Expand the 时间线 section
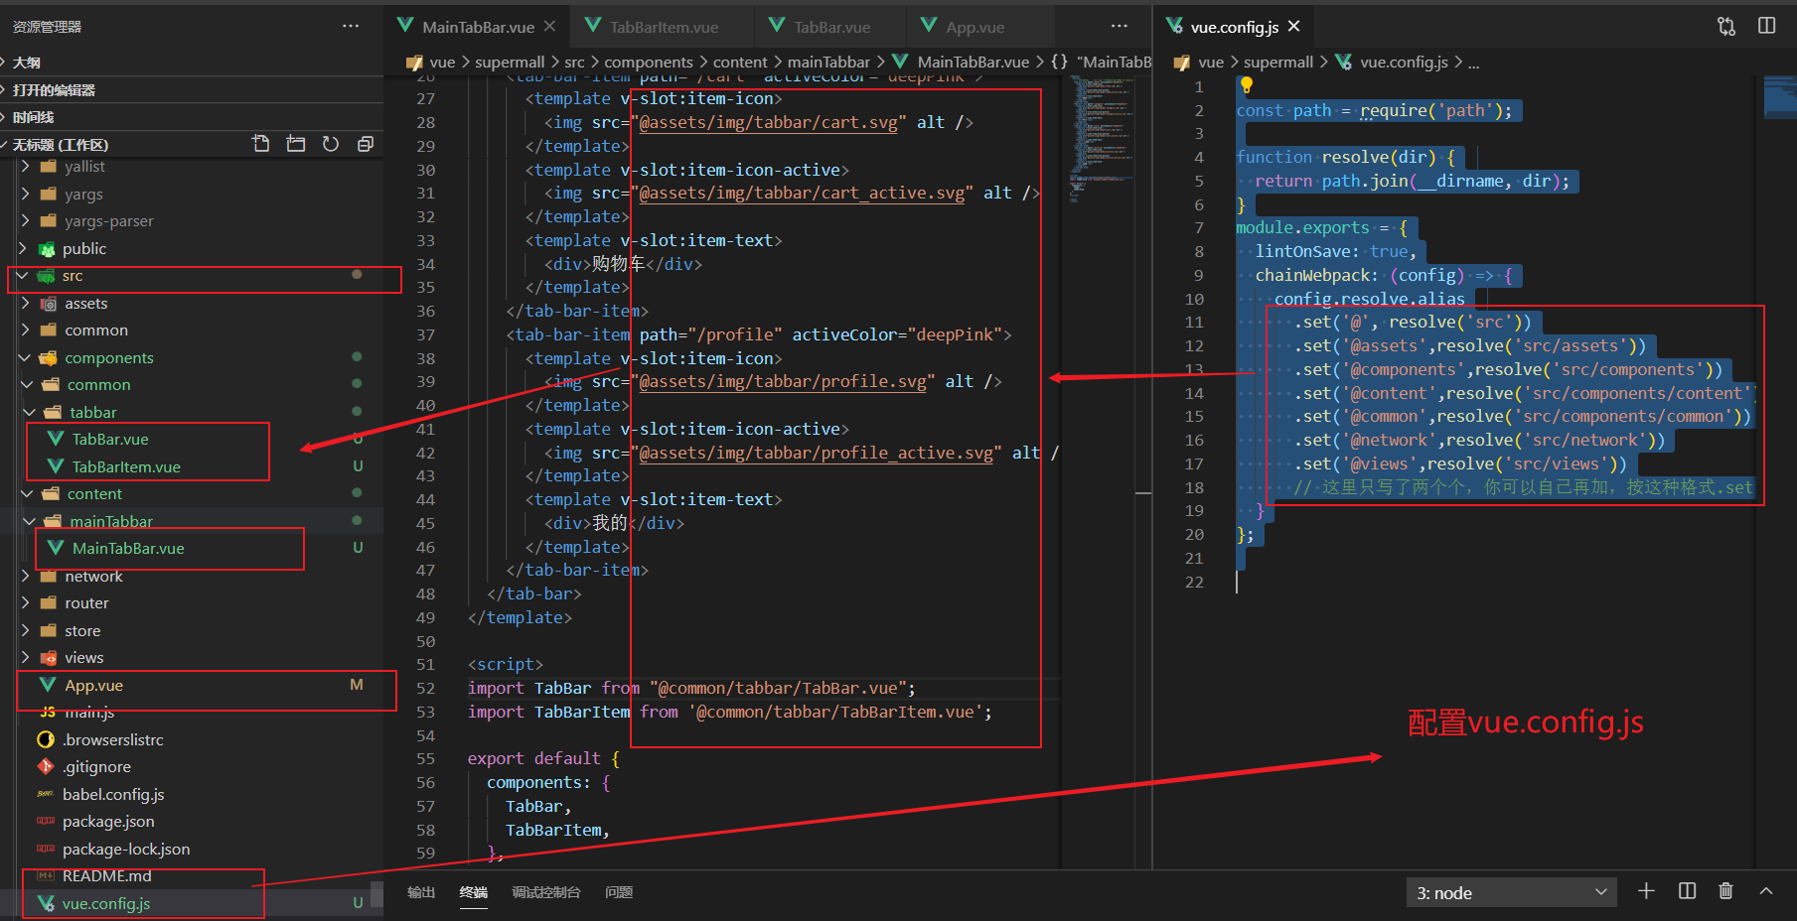 point(192,116)
